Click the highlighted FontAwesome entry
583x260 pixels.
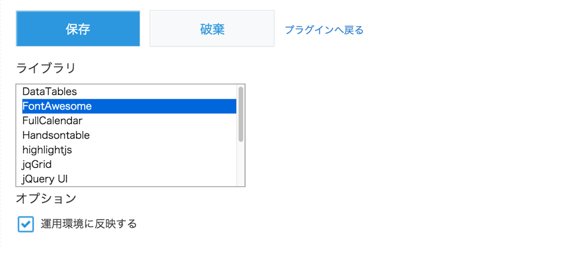[57, 106]
